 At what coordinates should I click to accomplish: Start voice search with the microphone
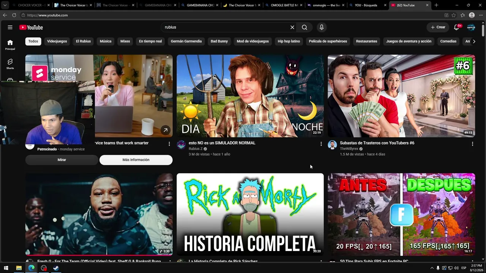coord(322,27)
